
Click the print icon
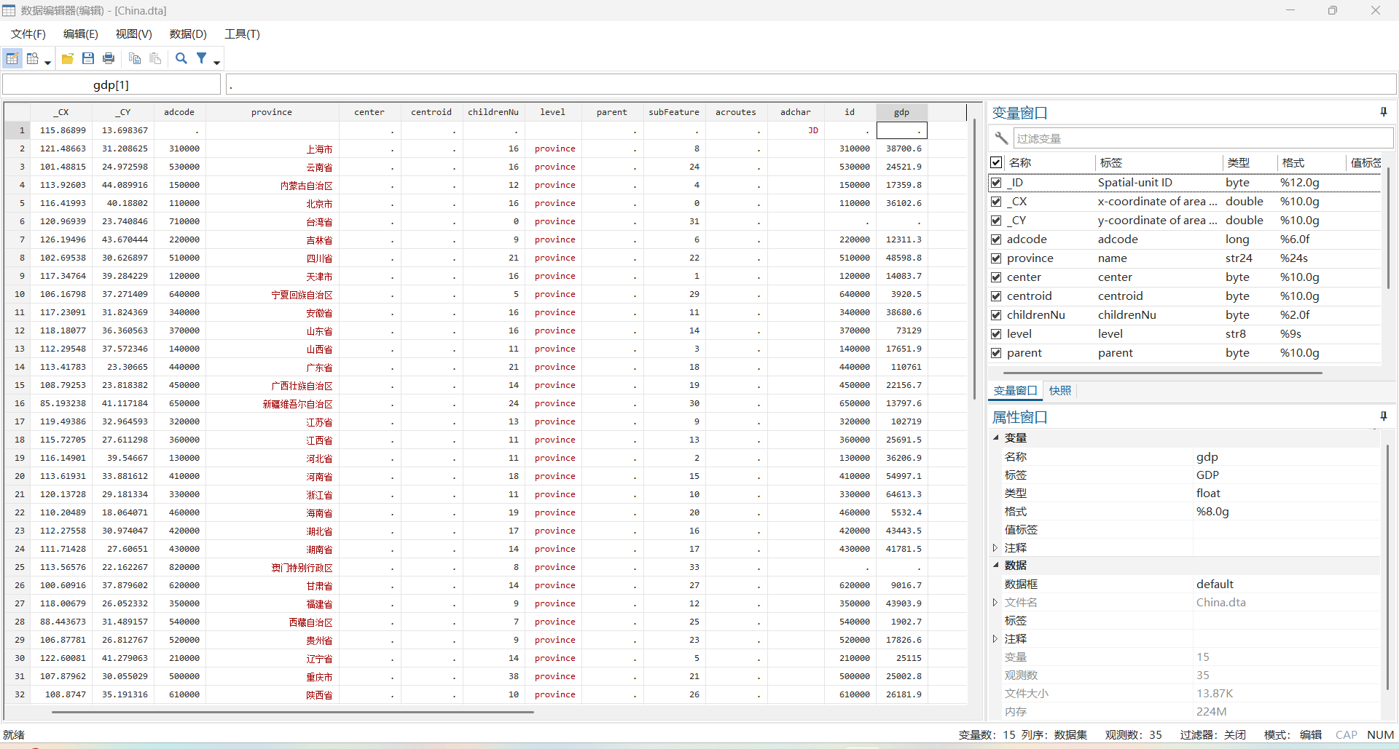(x=109, y=59)
